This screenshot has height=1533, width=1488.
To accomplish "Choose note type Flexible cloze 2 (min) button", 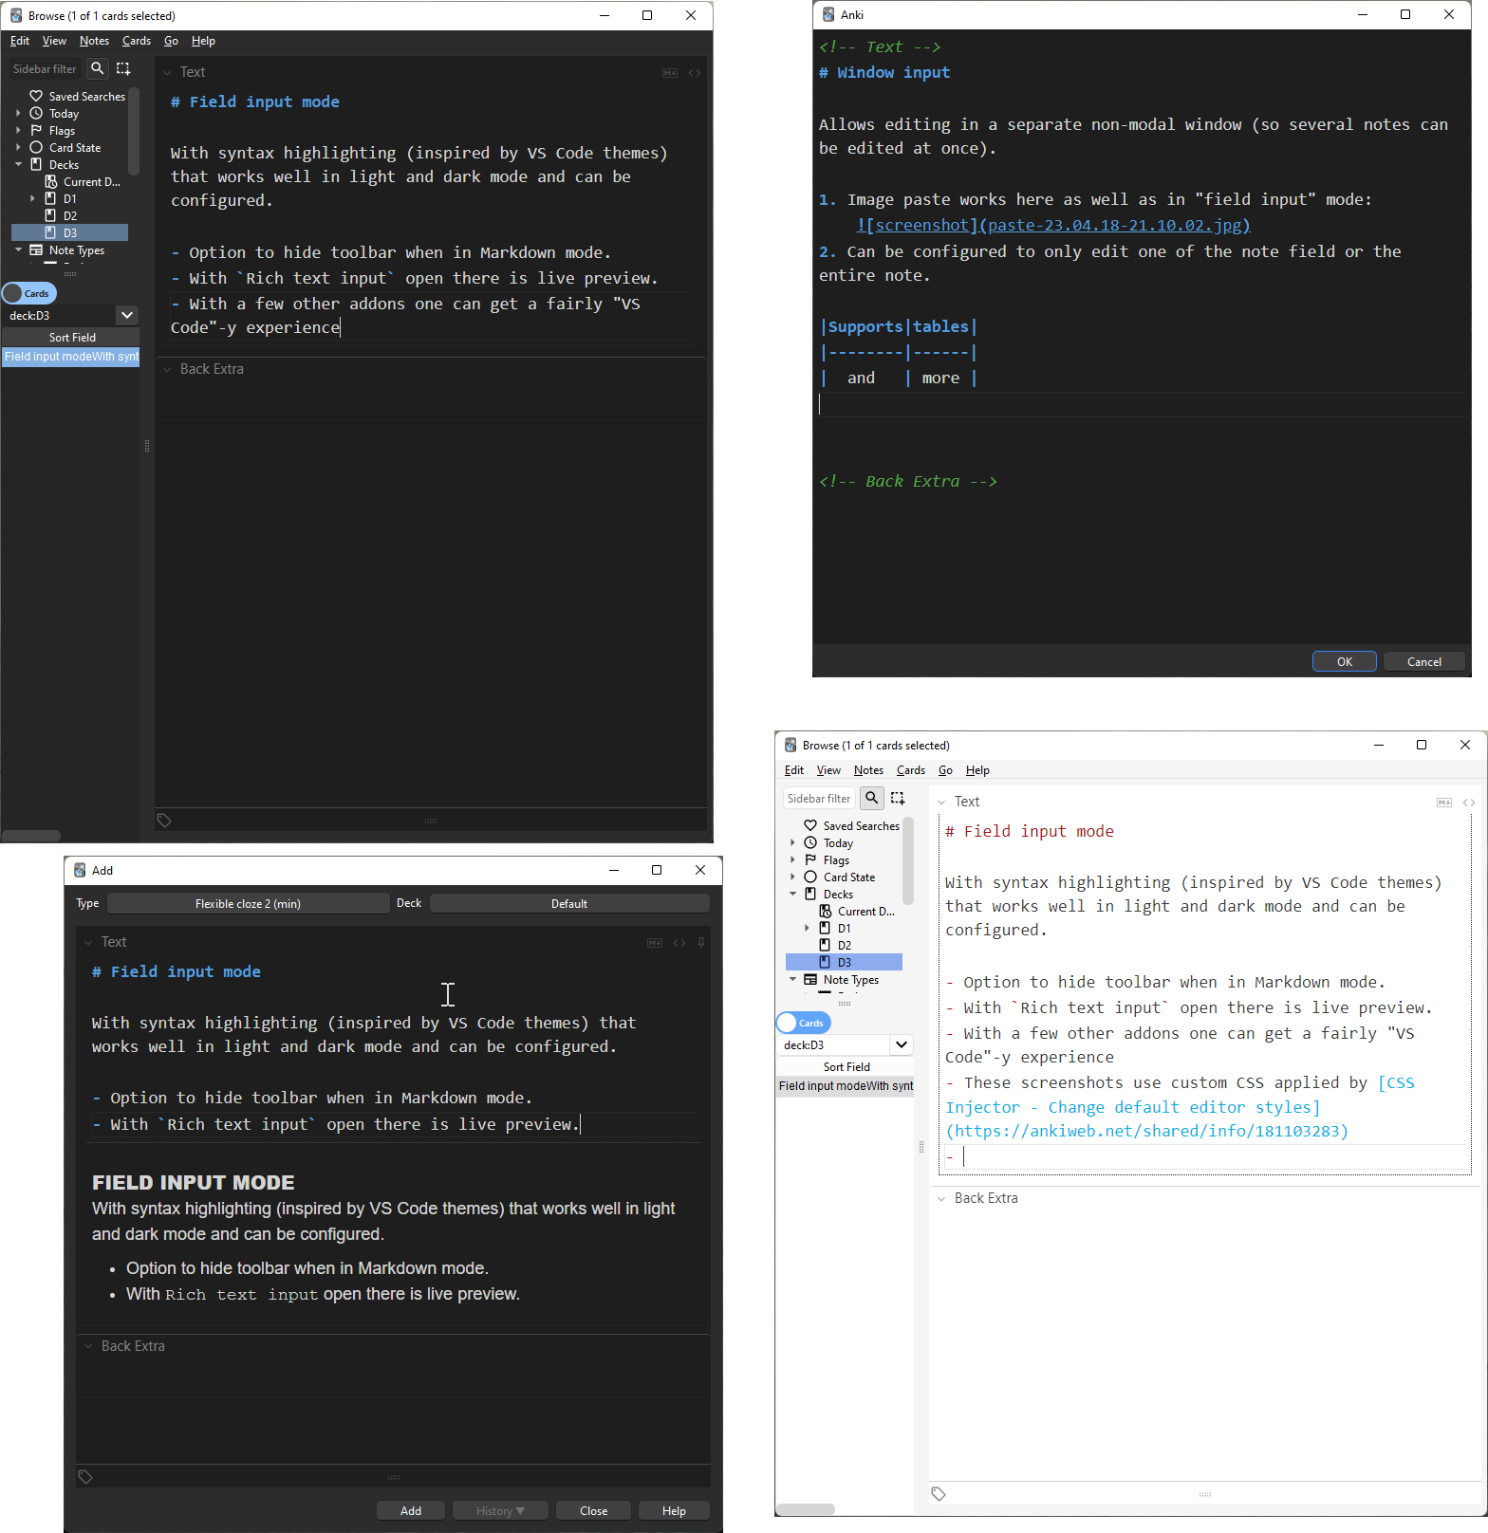I will [248, 903].
